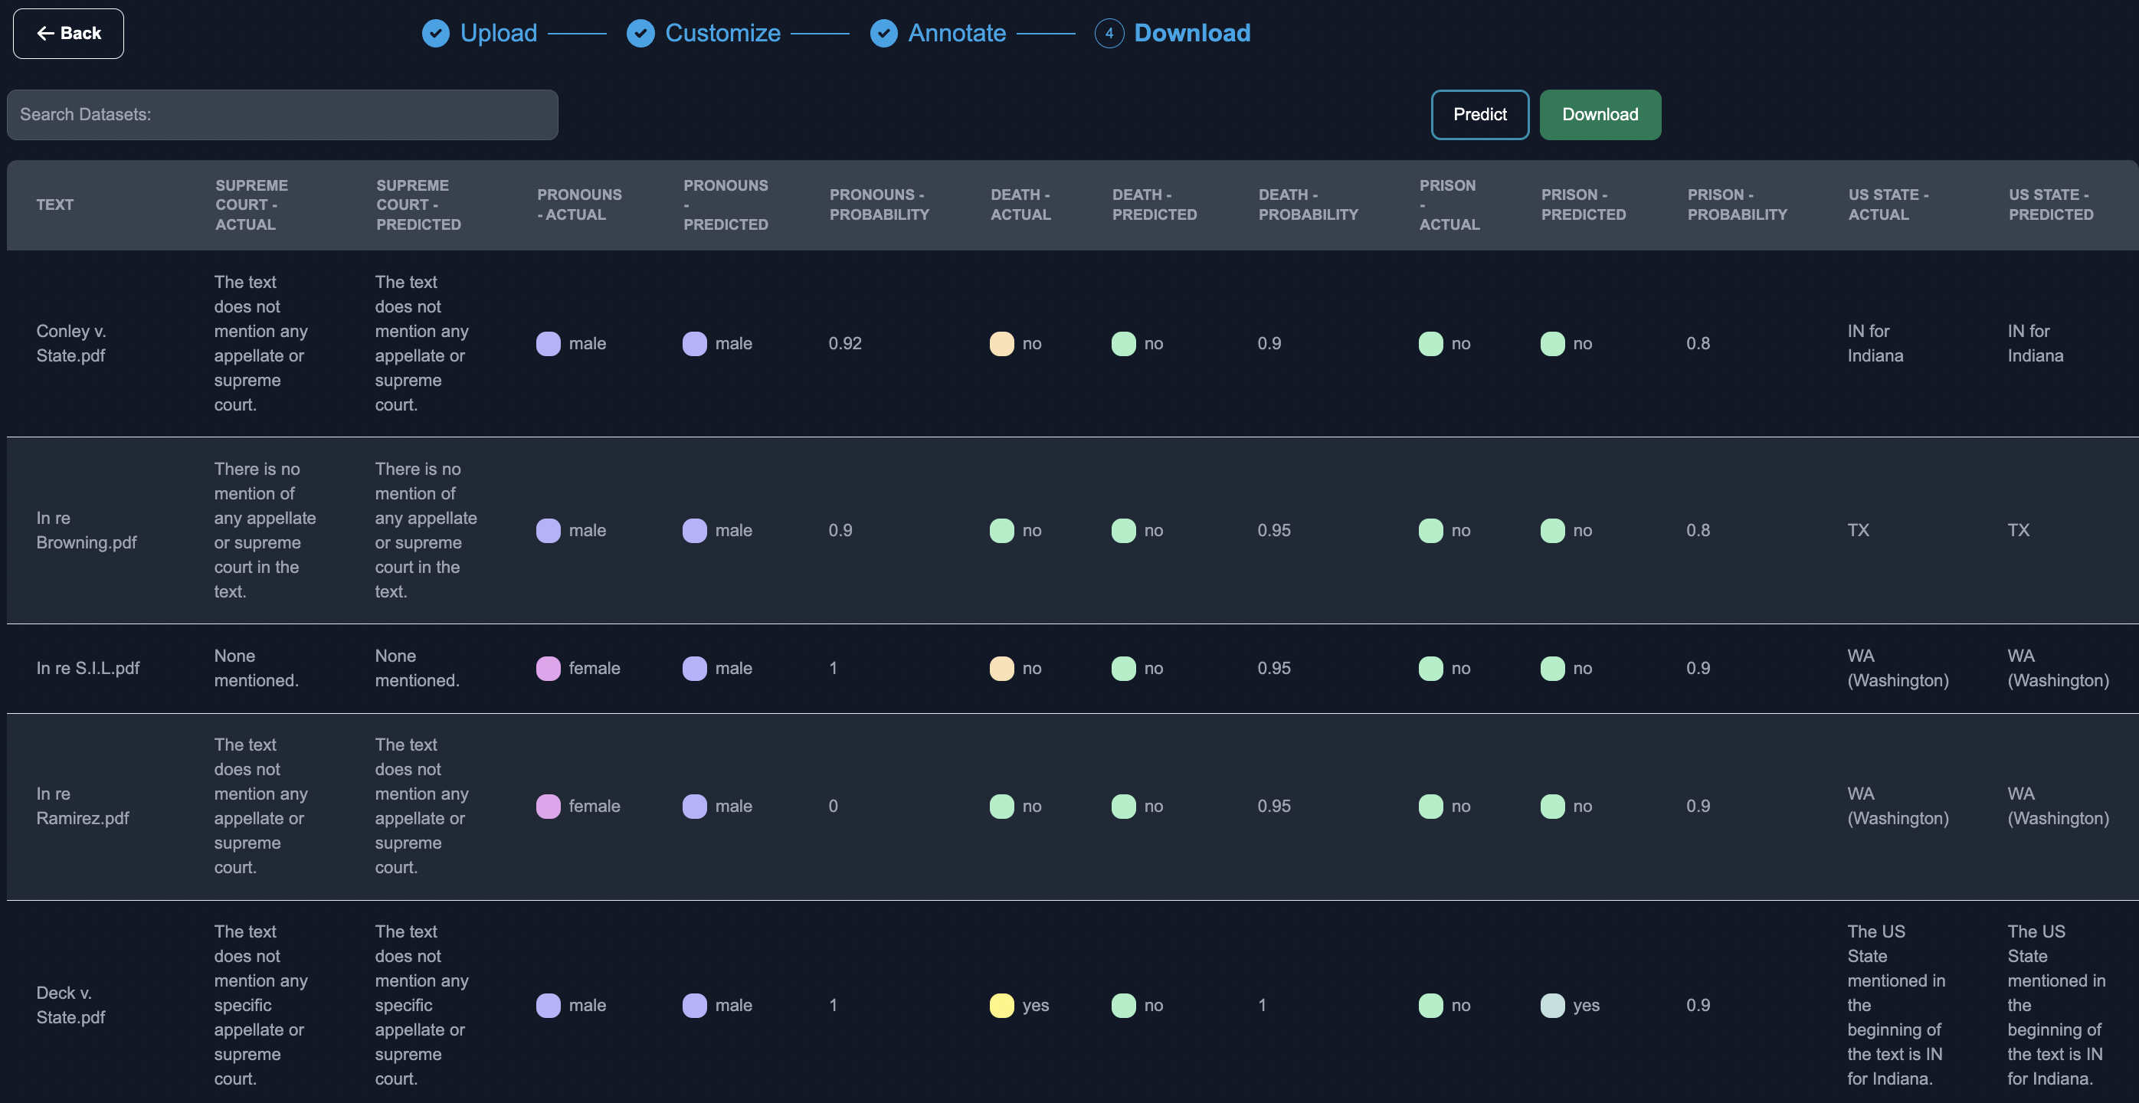Click the Death - Probability column header
2139x1103 pixels.
1308,205
